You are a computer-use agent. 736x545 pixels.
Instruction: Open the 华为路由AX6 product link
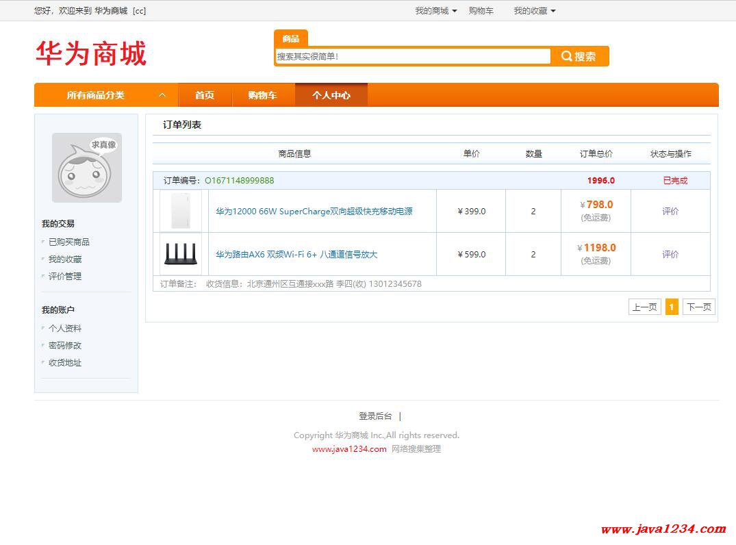296,255
